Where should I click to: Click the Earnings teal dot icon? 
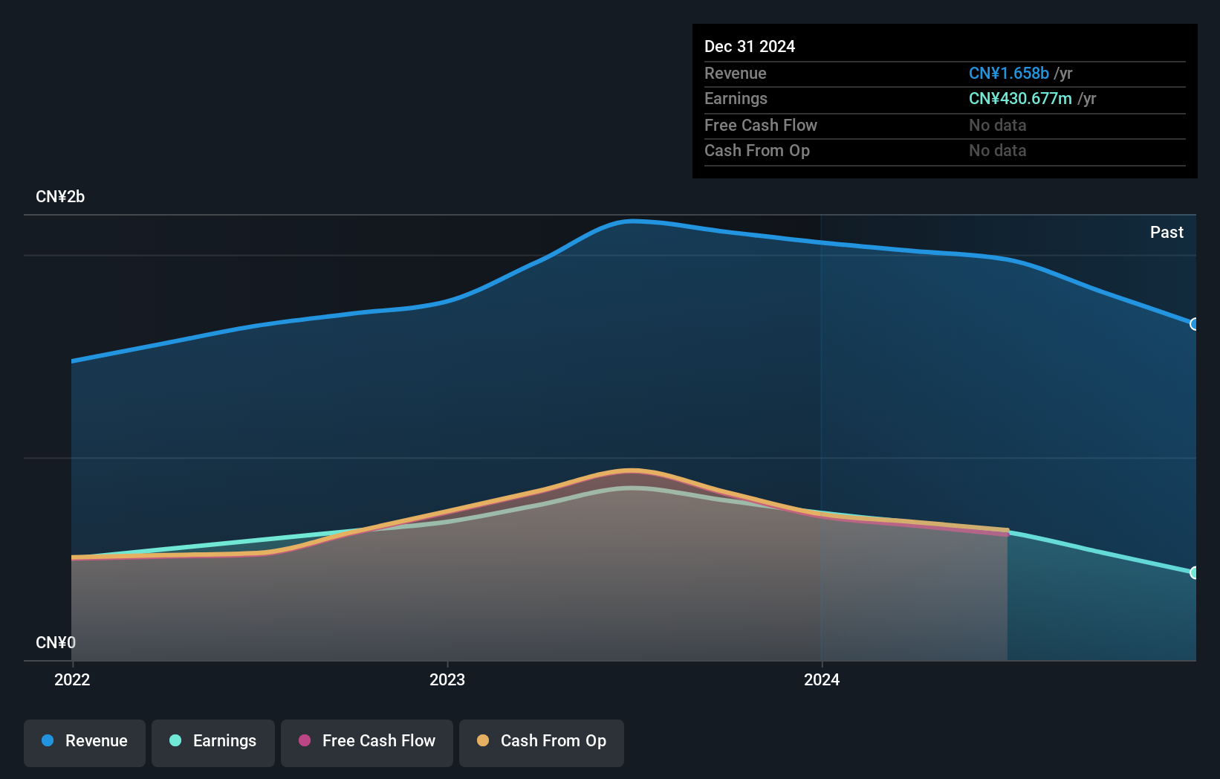[174, 741]
